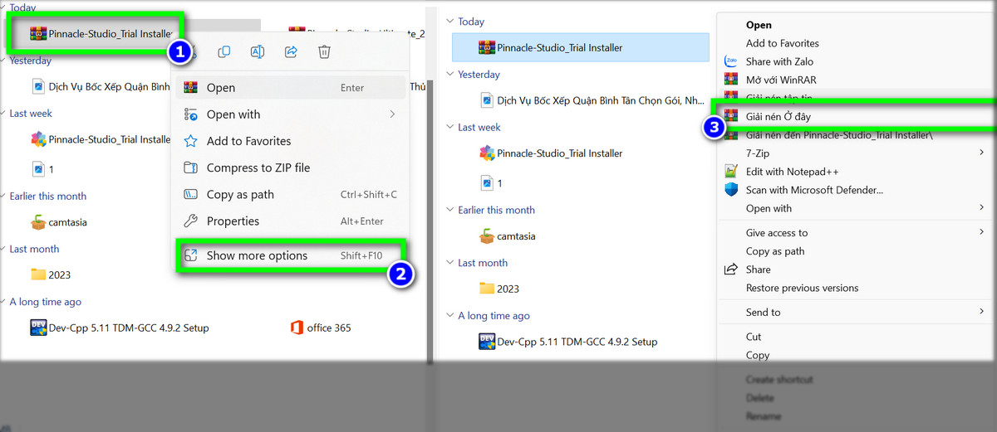Click the Share arrow icon in the context menu toolbar

coord(291,52)
